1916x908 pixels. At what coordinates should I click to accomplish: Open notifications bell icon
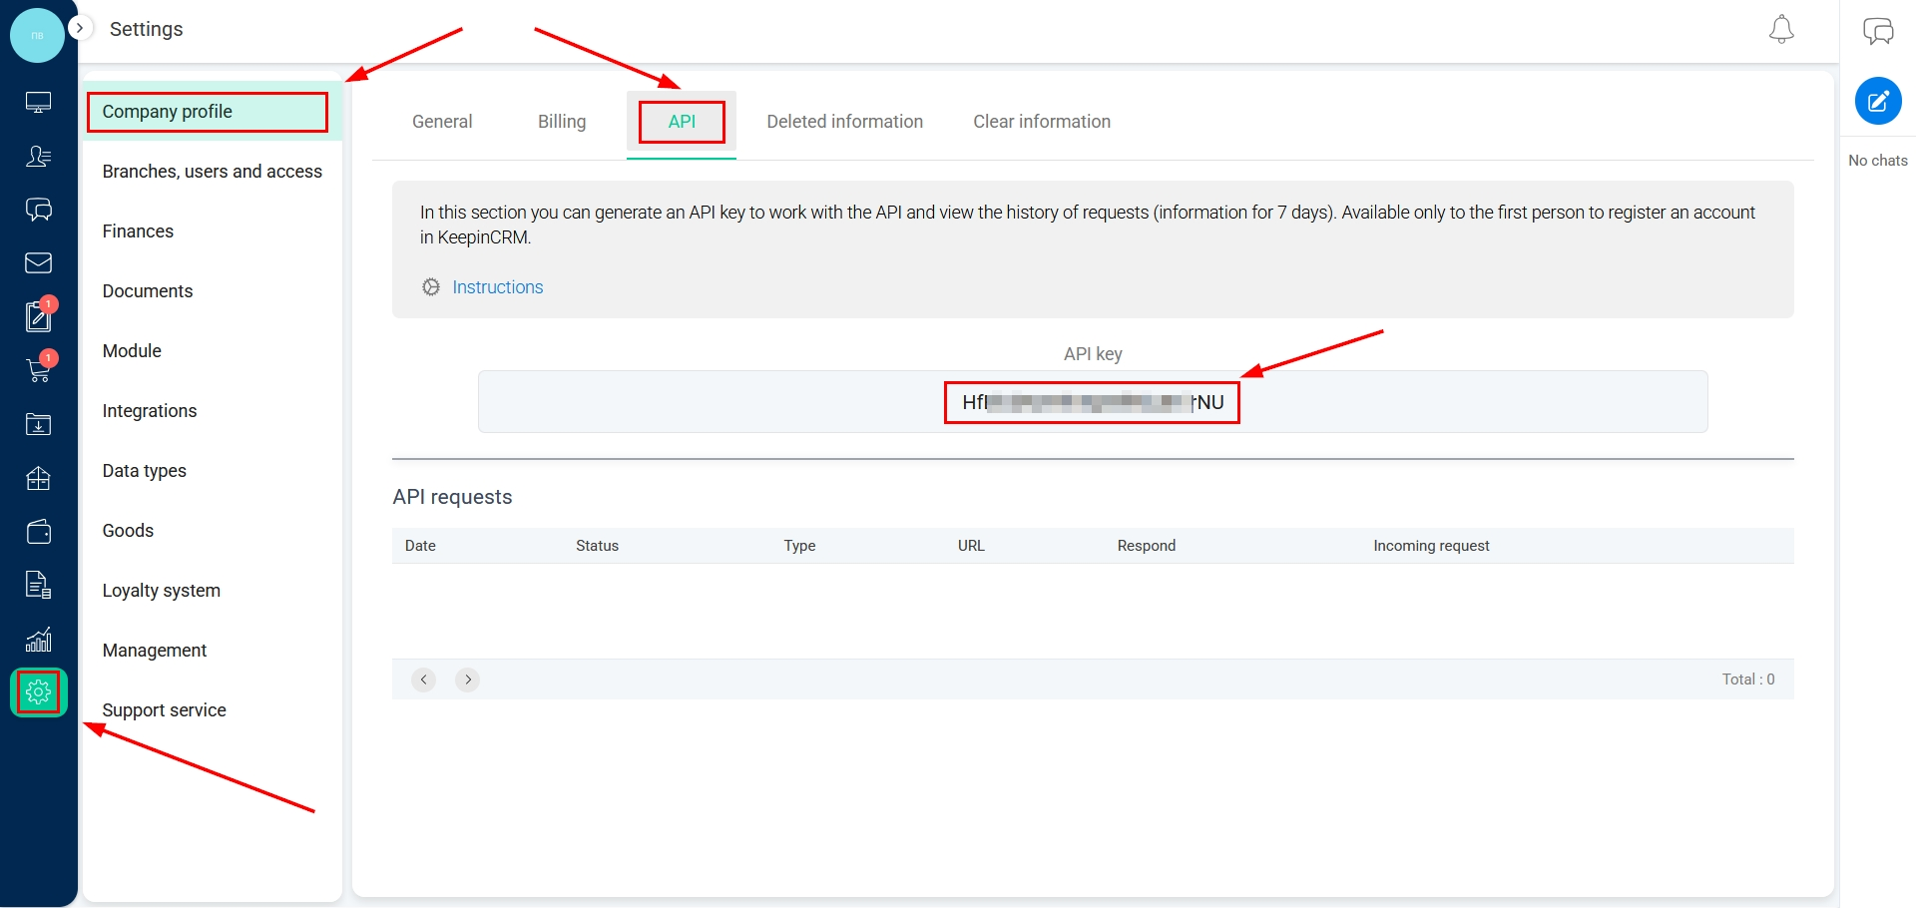tap(1781, 30)
